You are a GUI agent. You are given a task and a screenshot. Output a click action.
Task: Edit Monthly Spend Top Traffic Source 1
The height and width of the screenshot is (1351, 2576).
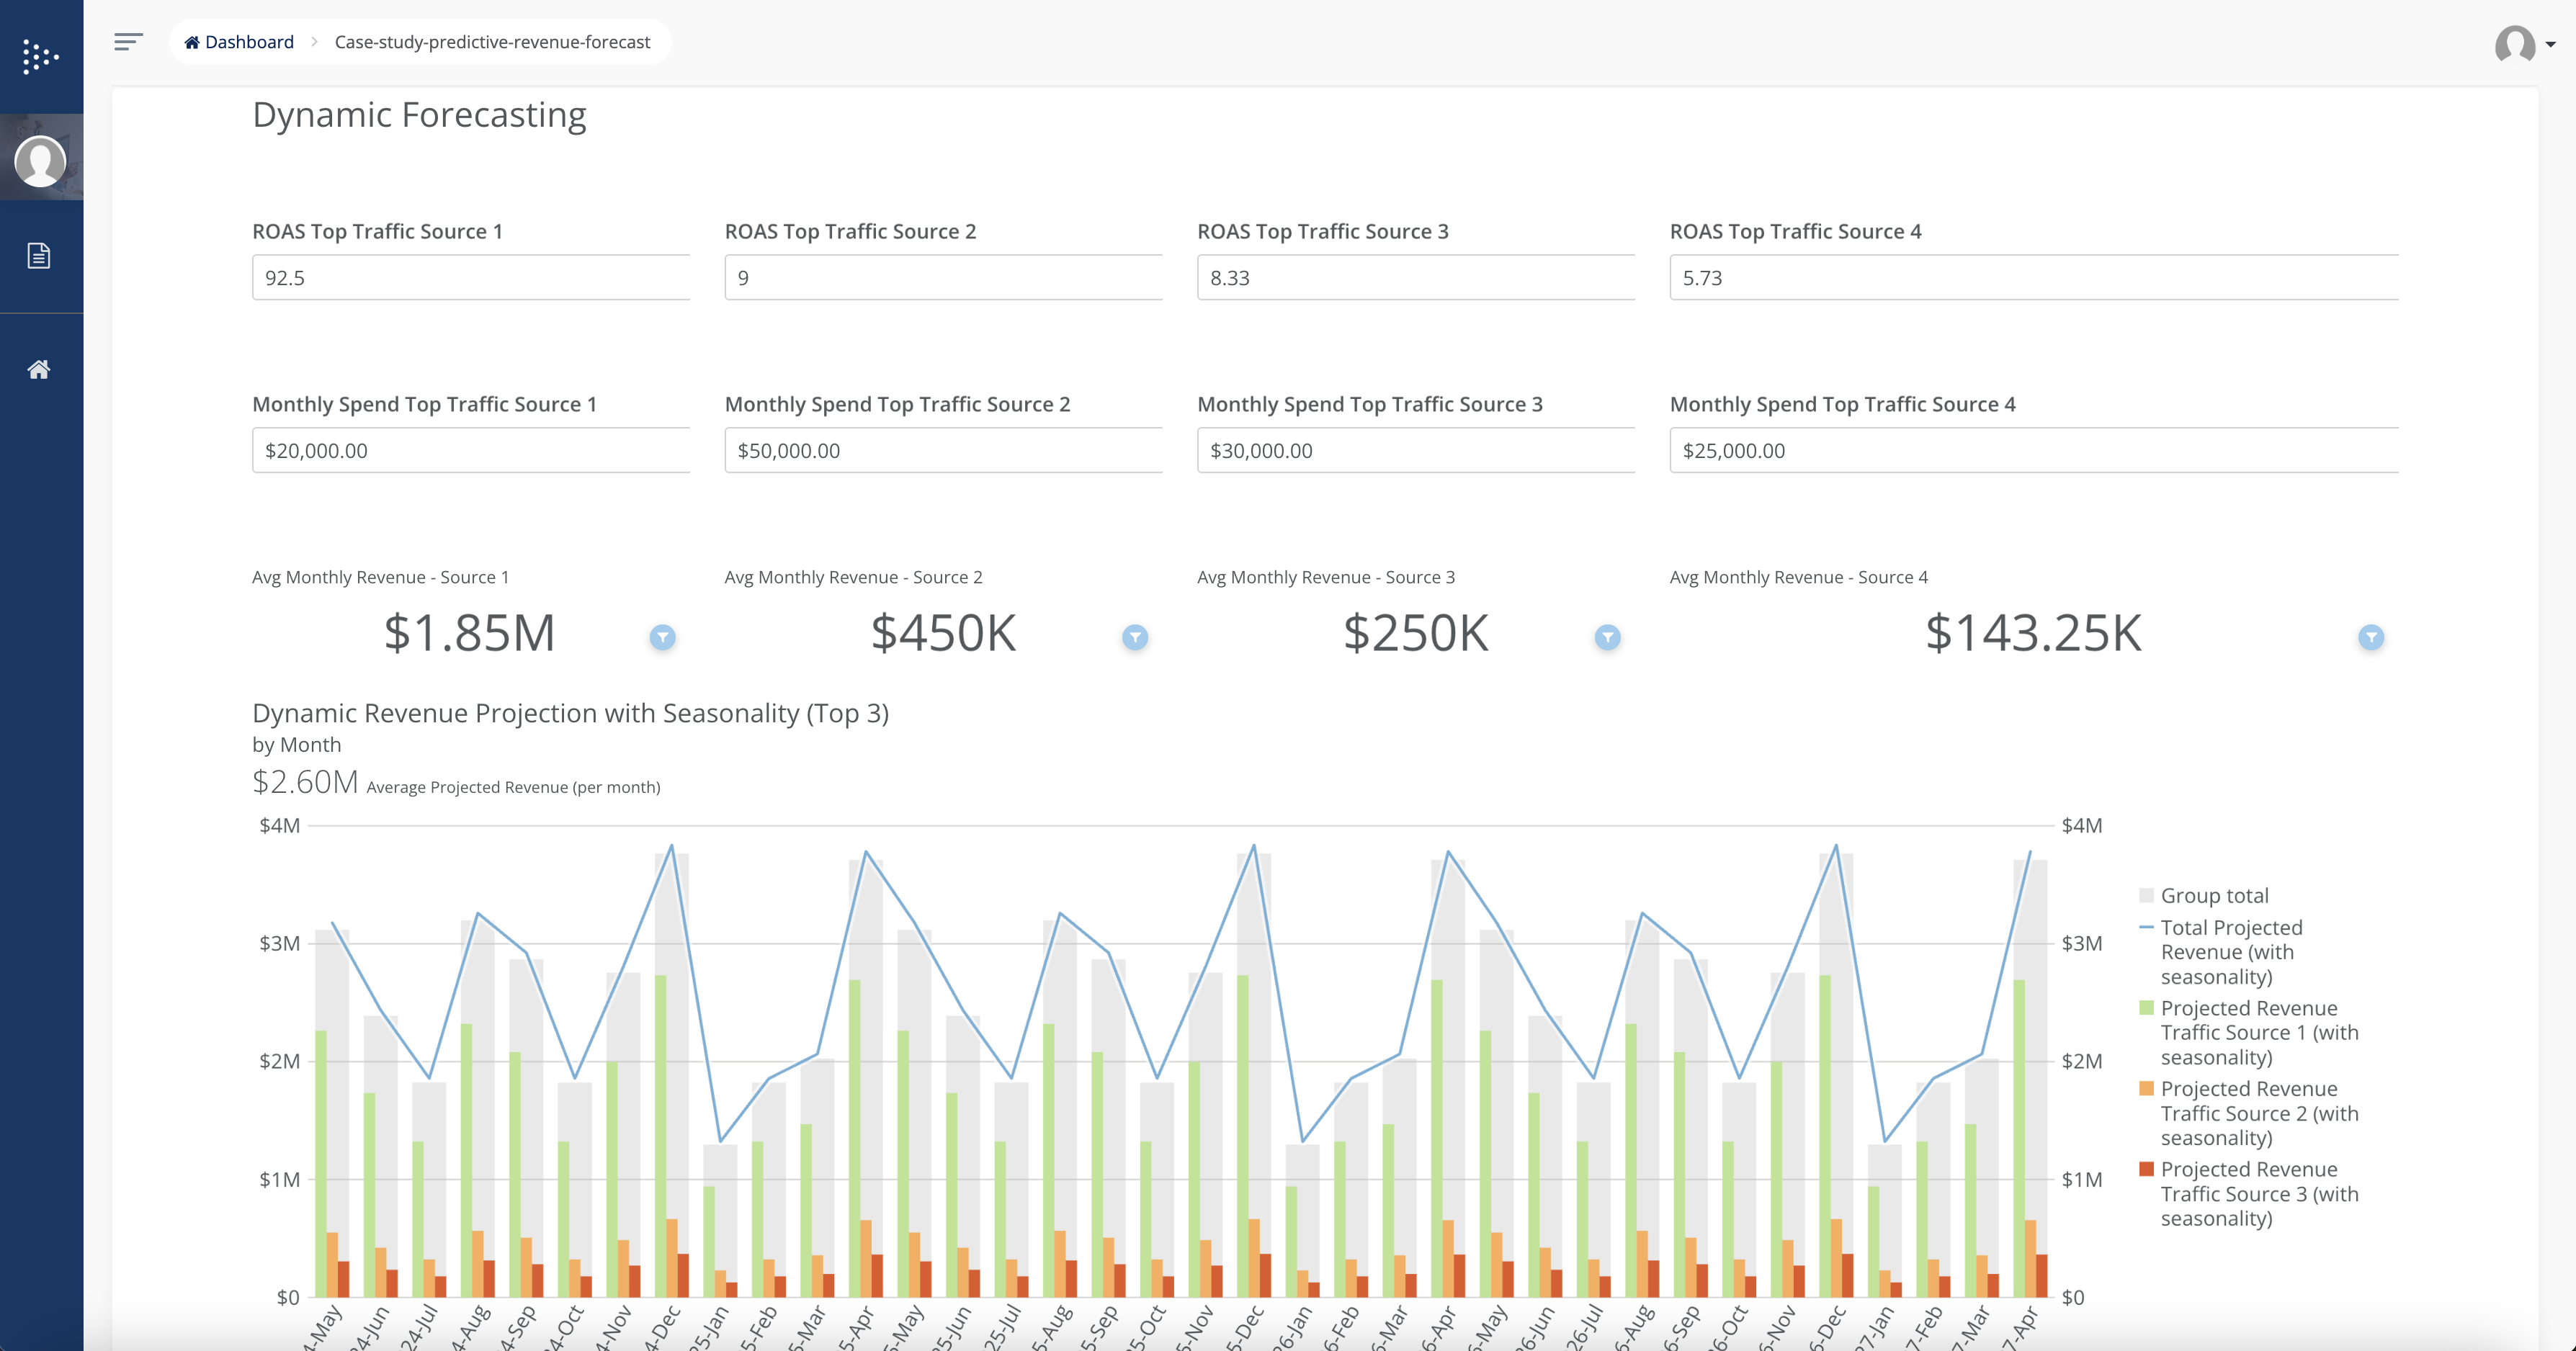pos(471,450)
